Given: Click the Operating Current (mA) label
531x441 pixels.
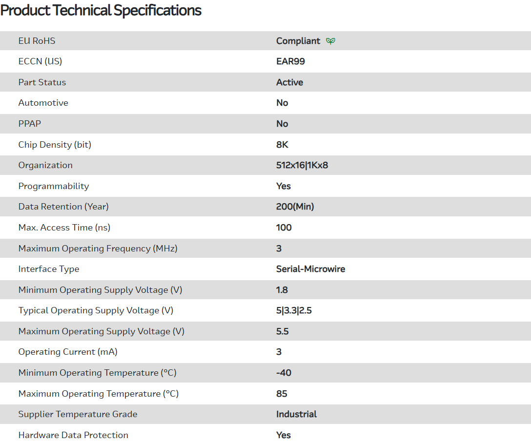Looking at the screenshot, I should (68, 352).
